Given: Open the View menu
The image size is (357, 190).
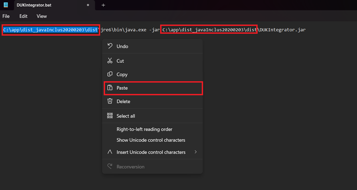Looking at the screenshot, I should (x=42, y=16).
